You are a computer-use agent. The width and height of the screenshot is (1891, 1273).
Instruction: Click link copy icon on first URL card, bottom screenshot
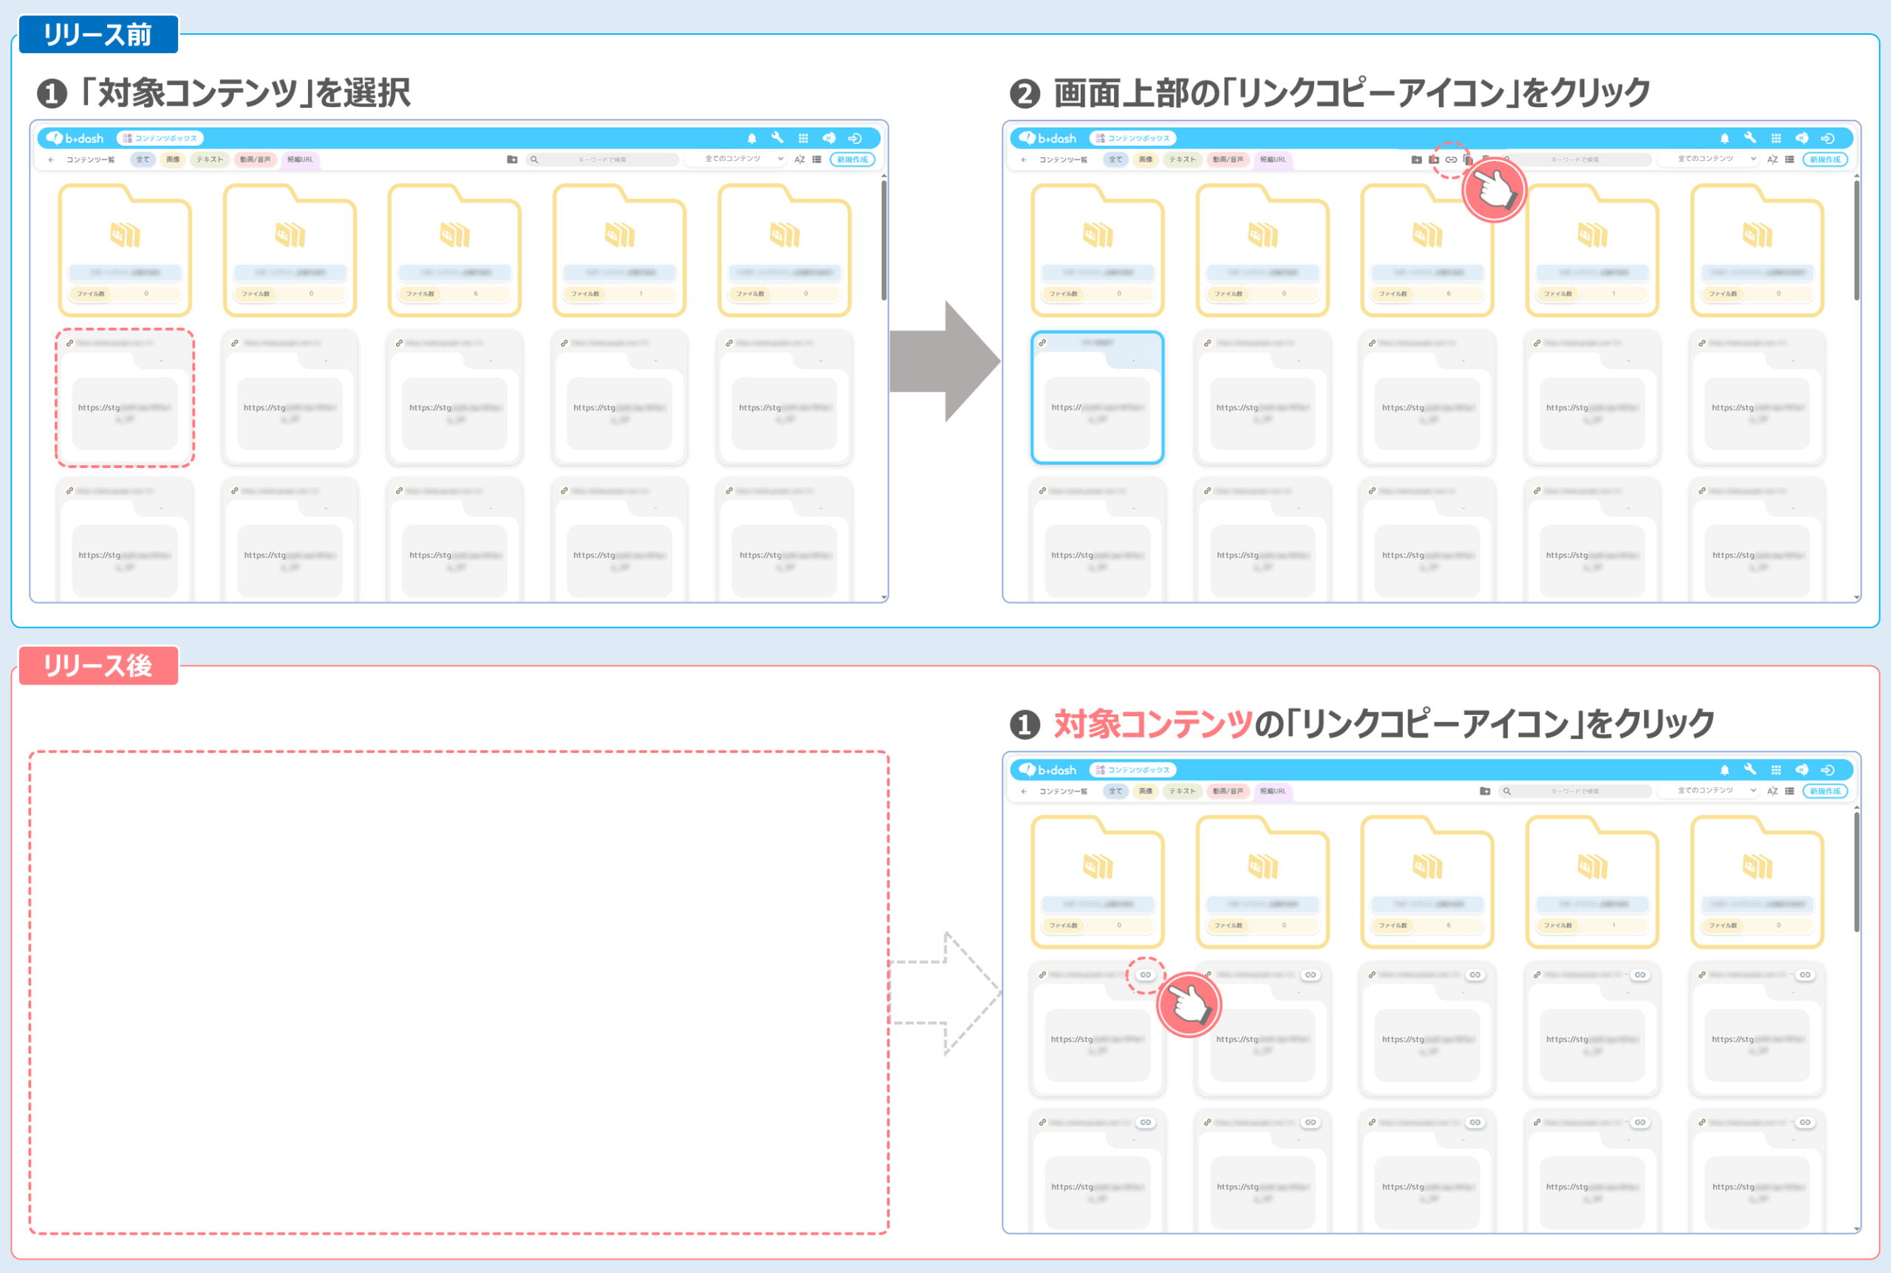1145,974
